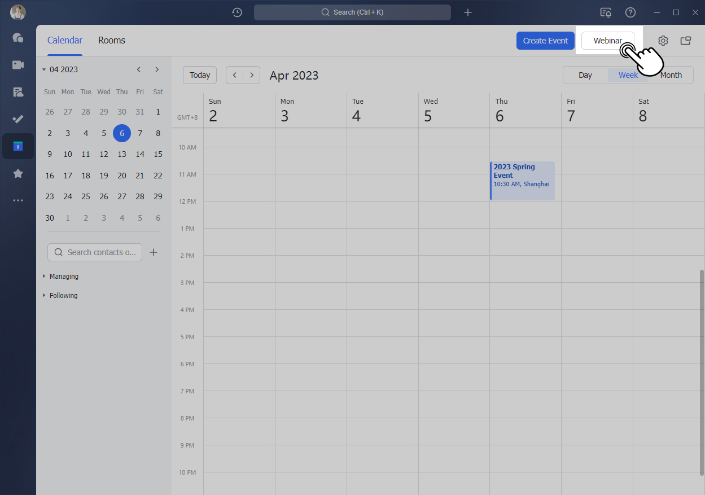The image size is (705, 495).
Task: Click the Sun 2 day header
Action: pos(239,111)
